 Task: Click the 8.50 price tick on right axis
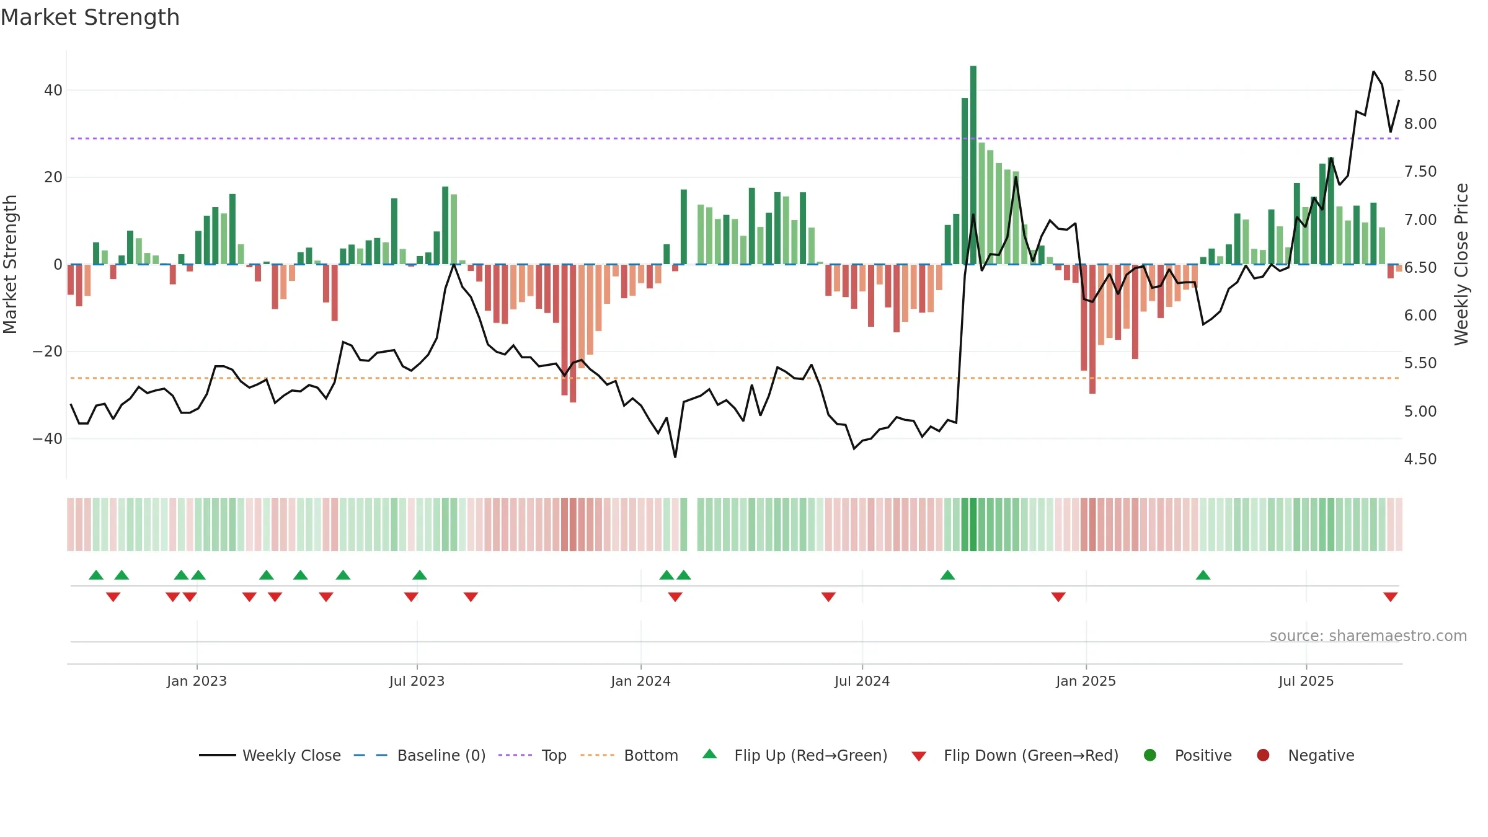(1420, 76)
